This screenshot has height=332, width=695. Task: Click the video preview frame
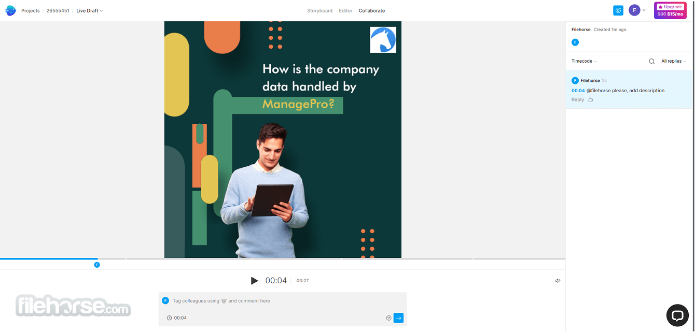[x=283, y=139]
